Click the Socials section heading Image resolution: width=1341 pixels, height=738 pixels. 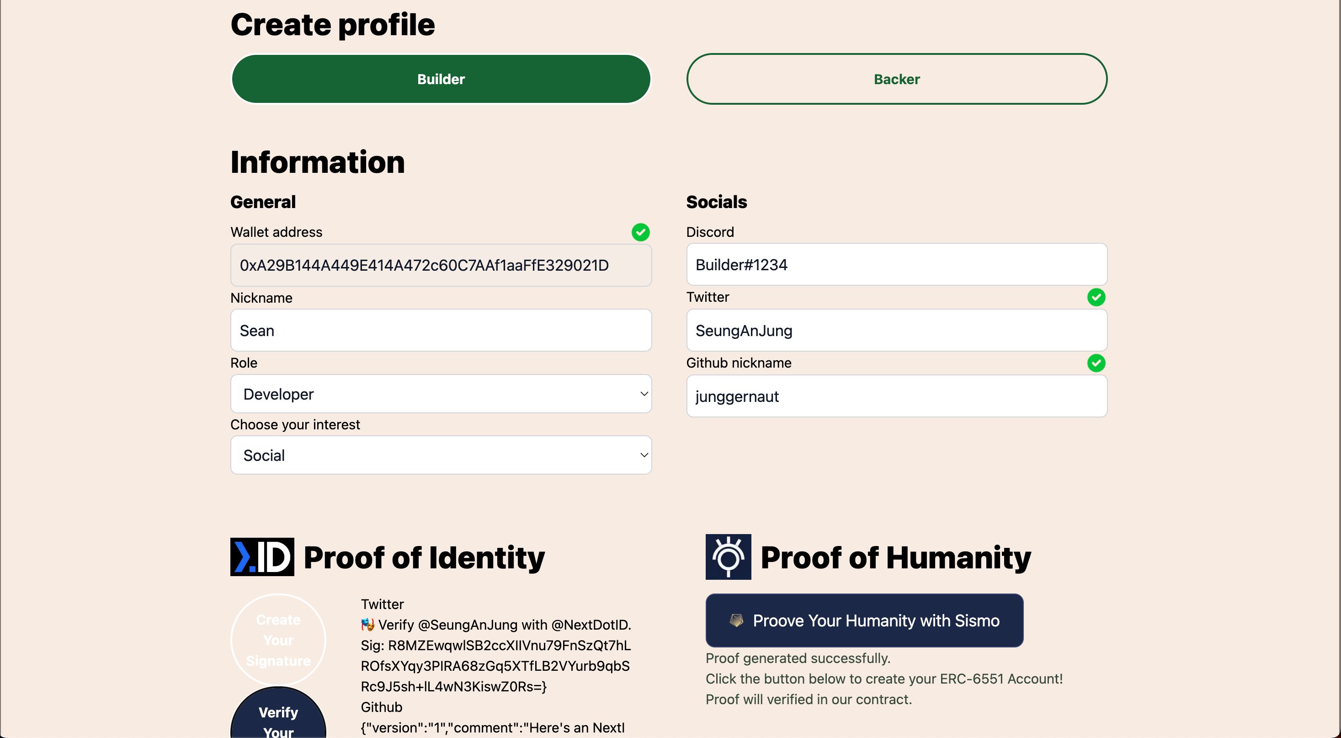[716, 202]
